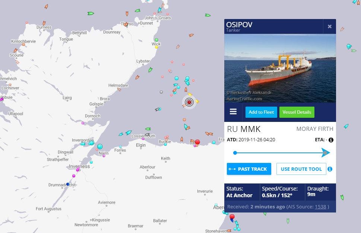The image size is (361, 233).
Task: Click the yellow port dot at Wick
Action: point(156,47)
